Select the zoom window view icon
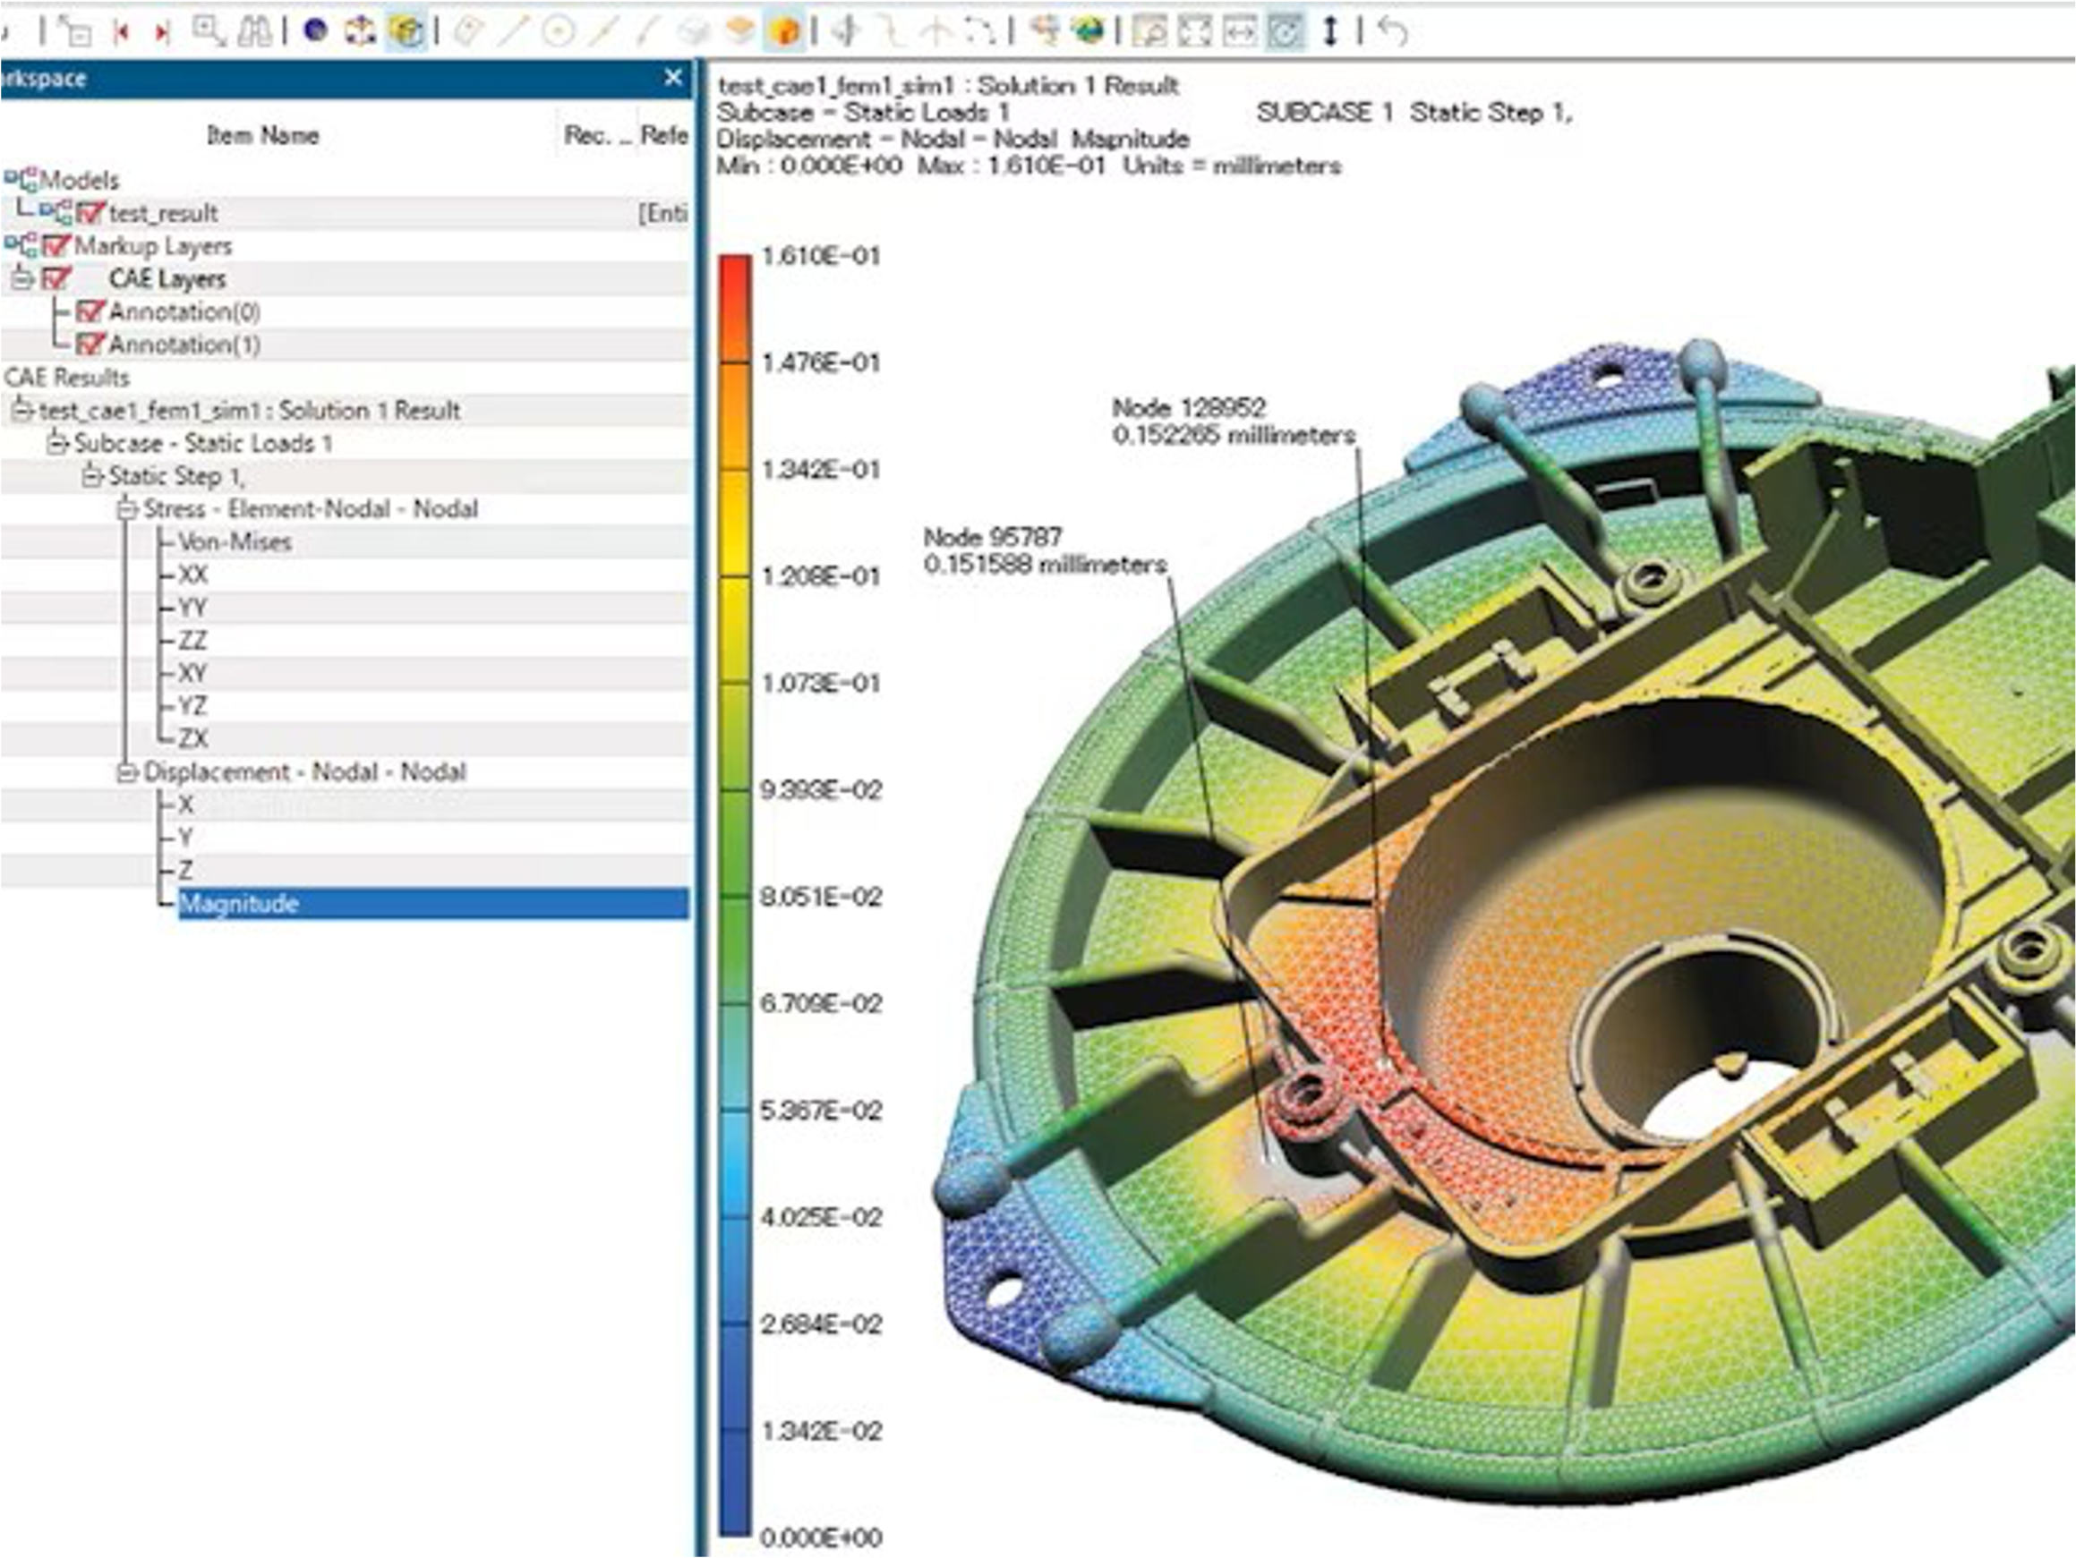The width and height of the screenshot is (2076, 1558). 1149,32
